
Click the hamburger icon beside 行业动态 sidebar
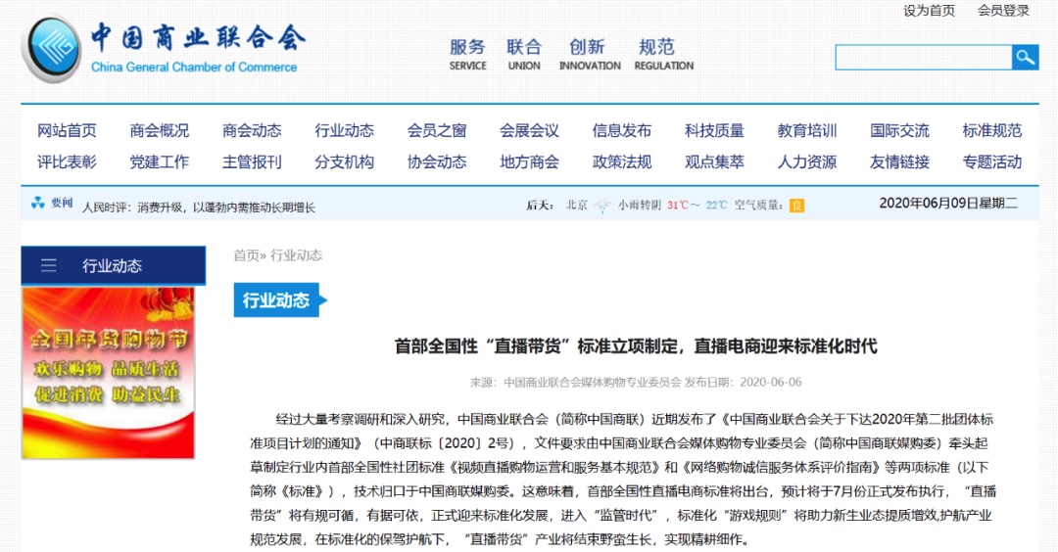click(x=49, y=265)
